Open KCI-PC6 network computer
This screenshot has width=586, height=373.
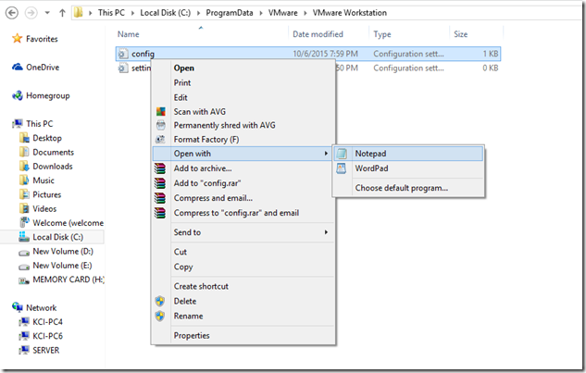(x=47, y=336)
